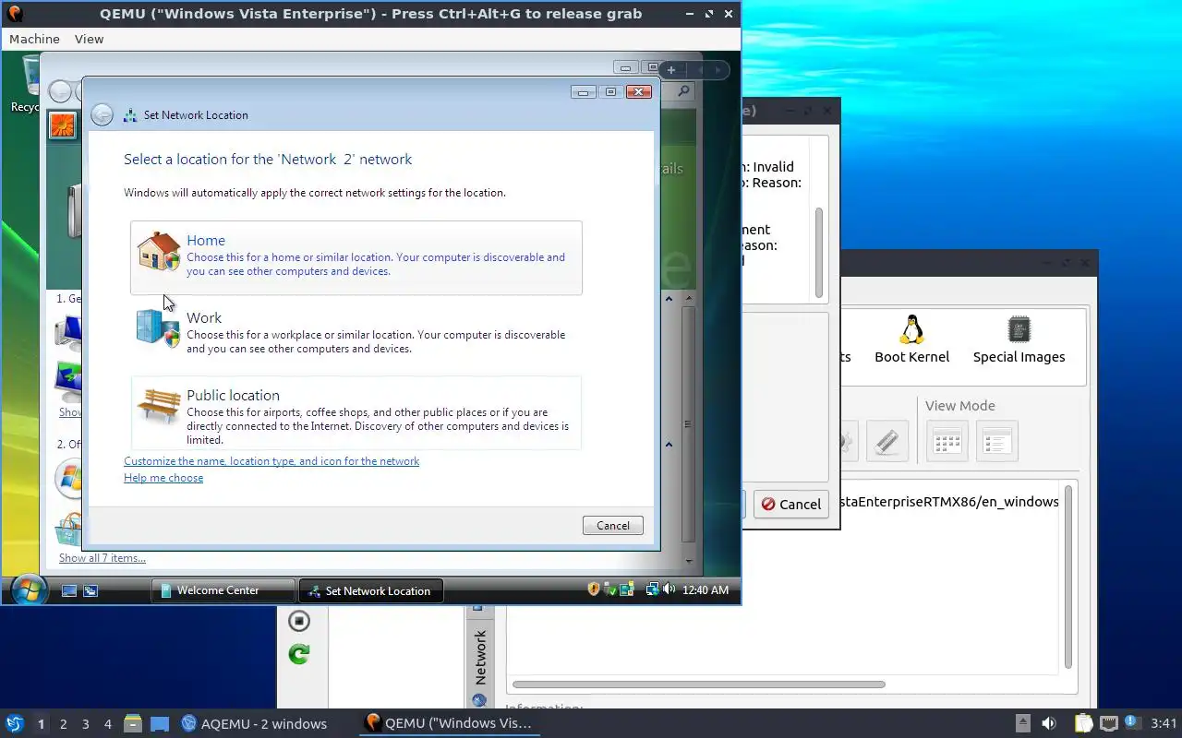Image resolution: width=1182 pixels, height=738 pixels.
Task: Open the QEMU Machine menu
Action: click(x=34, y=39)
